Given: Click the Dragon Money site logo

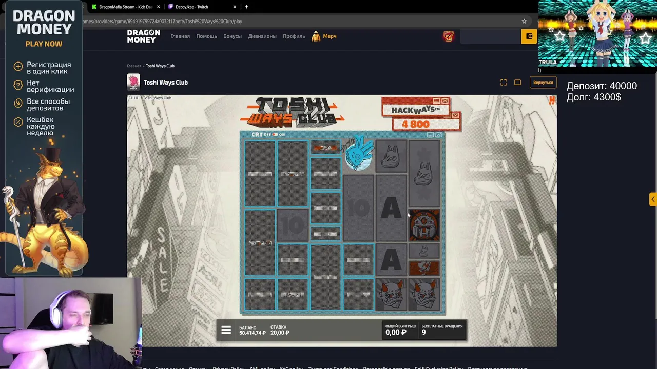Looking at the screenshot, I should click(x=144, y=36).
